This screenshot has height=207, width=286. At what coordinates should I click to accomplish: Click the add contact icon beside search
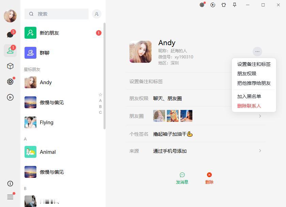point(97,14)
